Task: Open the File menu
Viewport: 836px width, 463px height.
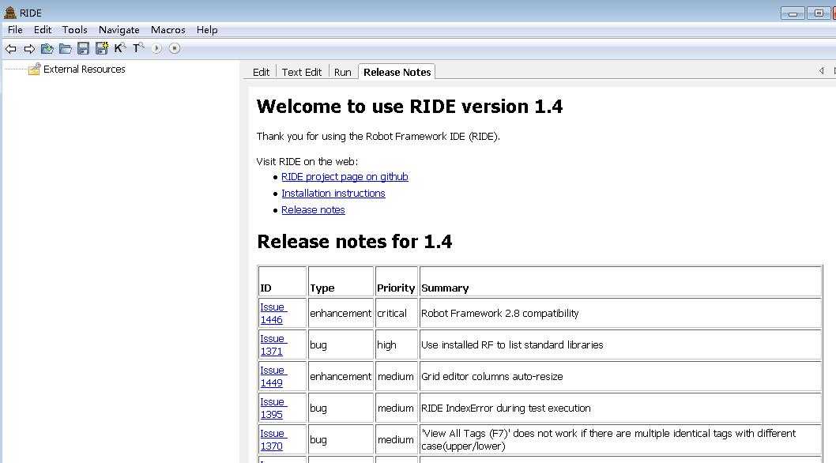Action: 15,30
